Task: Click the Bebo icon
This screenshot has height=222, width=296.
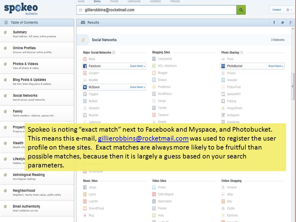Action: click(x=85, y=59)
